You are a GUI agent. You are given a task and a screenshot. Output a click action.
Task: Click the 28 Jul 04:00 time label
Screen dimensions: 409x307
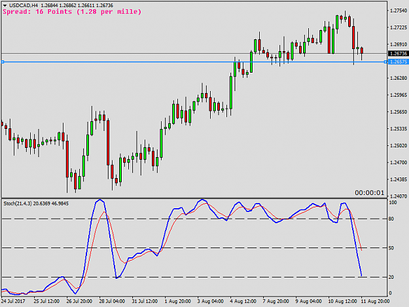click(x=112, y=301)
